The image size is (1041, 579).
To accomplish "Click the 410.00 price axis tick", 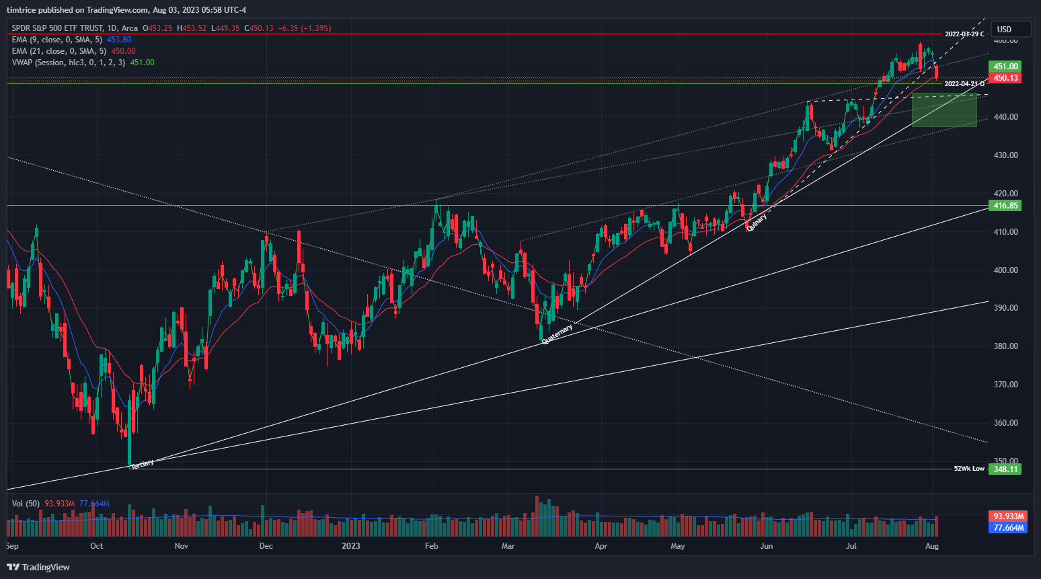I will click(1006, 232).
